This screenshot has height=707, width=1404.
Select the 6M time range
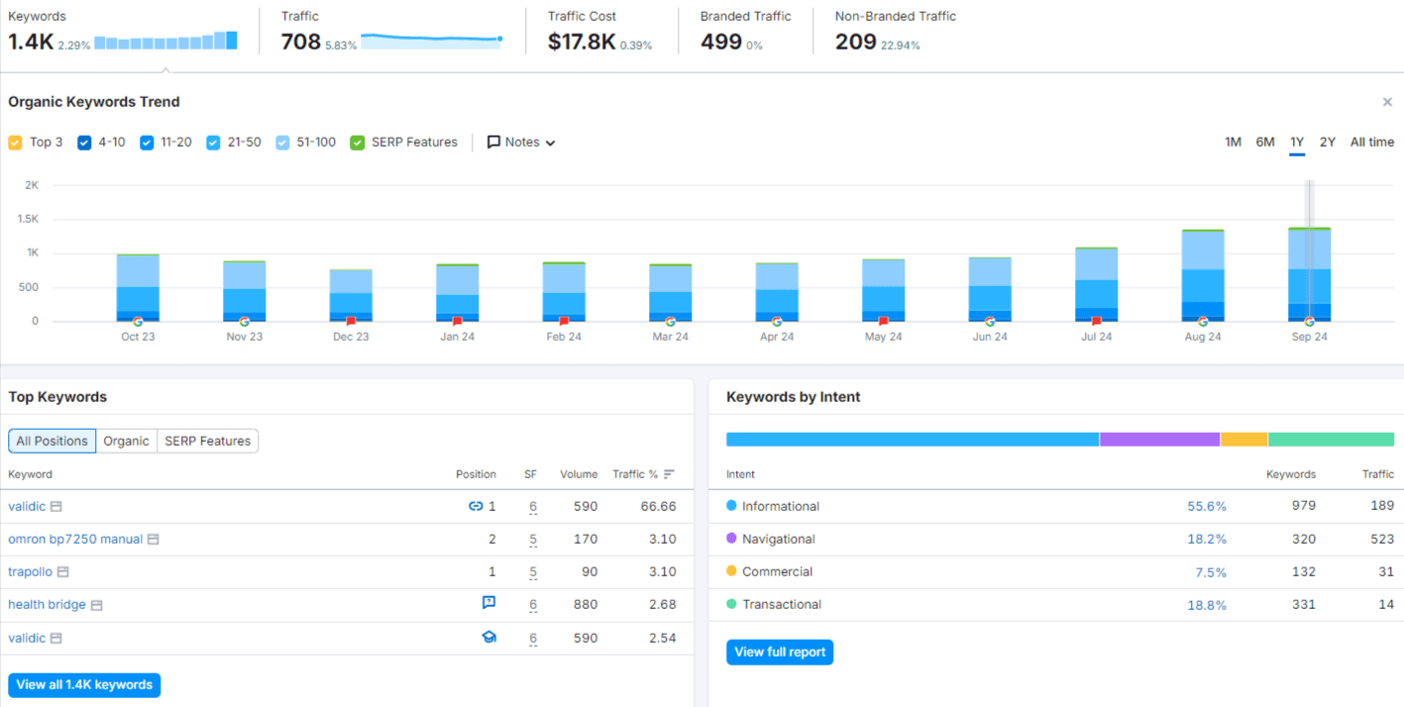(1265, 143)
